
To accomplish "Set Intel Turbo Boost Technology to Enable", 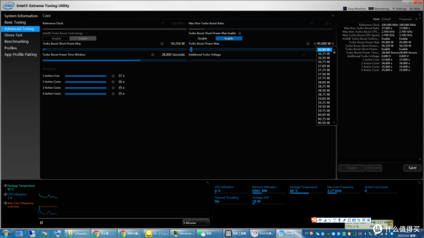I will click(83, 38).
